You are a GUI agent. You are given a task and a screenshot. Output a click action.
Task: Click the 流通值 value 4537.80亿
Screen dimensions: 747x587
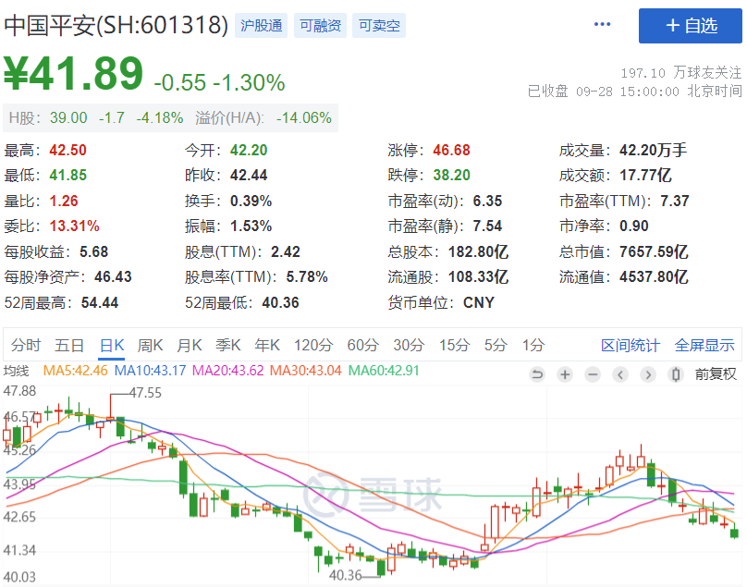tap(654, 276)
